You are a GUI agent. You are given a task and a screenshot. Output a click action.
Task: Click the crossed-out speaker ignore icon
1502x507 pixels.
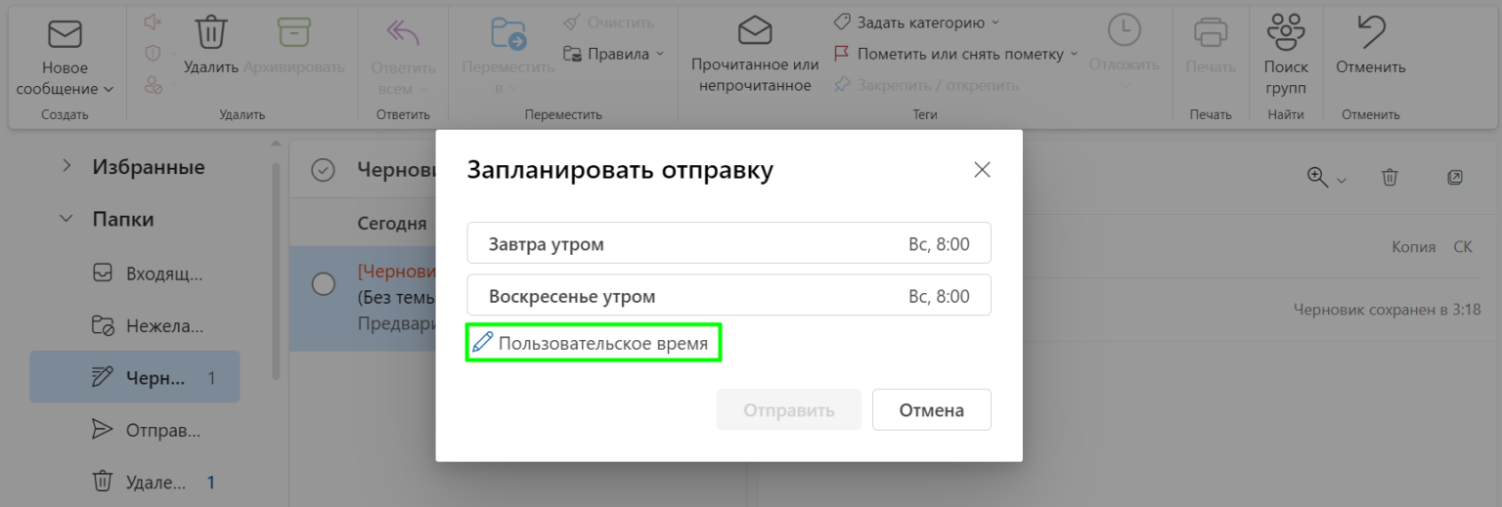point(153,21)
